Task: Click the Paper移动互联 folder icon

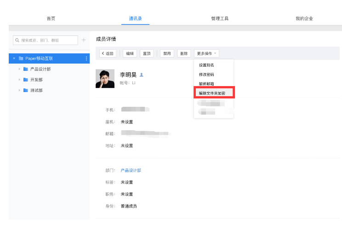Action: point(21,58)
